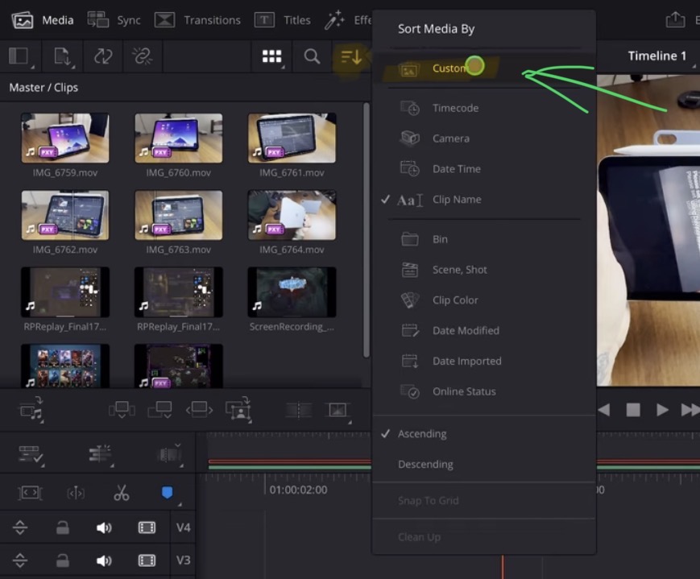Mute the V3 track audio speaker

104,560
